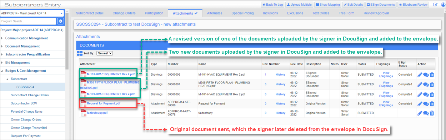This screenshot has height=140, width=446.
Task: Switch to tile view icon beside Sort By
Action: 80,53
